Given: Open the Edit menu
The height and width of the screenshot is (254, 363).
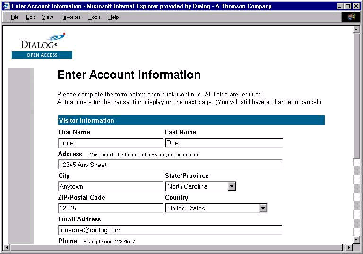Looking at the screenshot, I should point(30,17).
